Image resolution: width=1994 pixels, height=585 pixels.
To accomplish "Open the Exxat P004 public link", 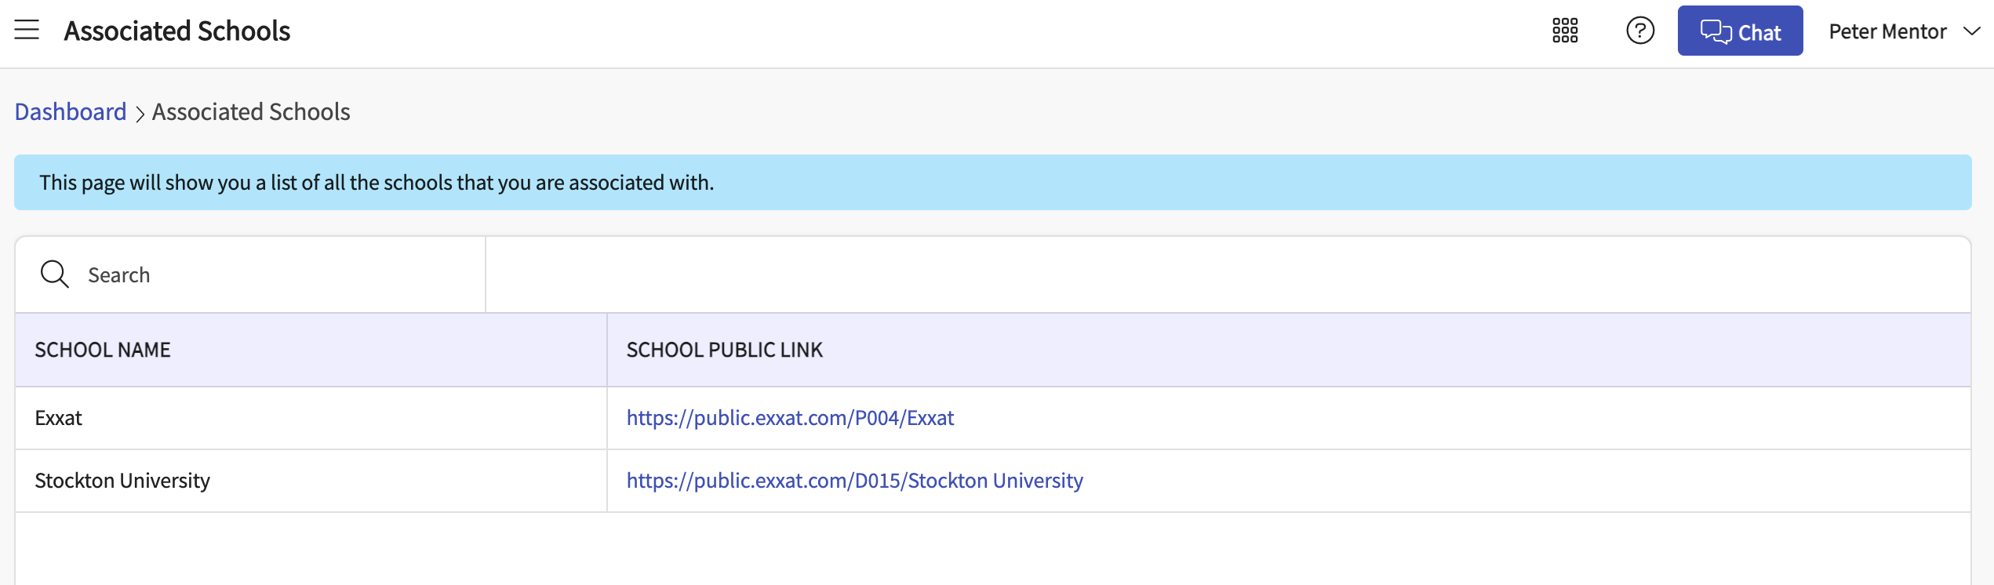I will (790, 418).
